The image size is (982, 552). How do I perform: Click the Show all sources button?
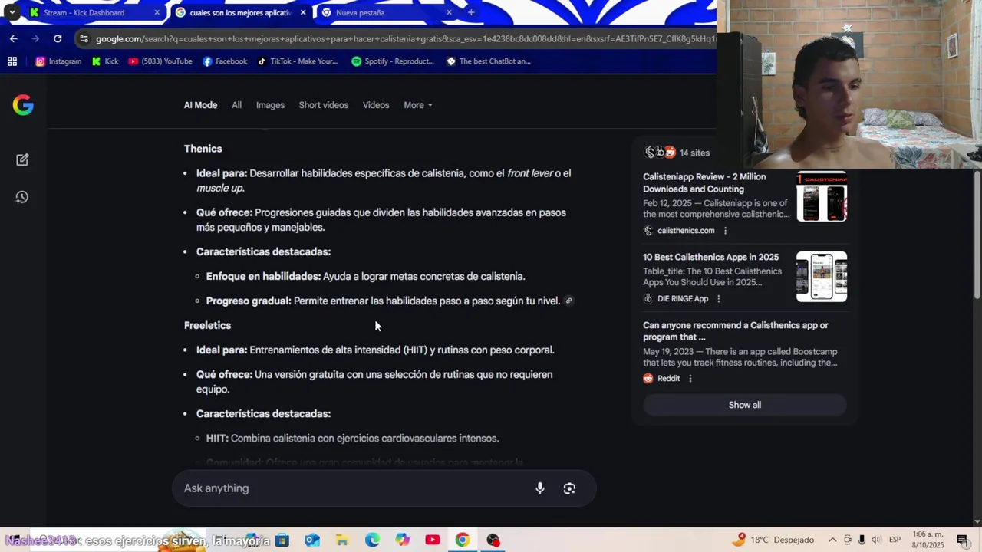coord(745,405)
